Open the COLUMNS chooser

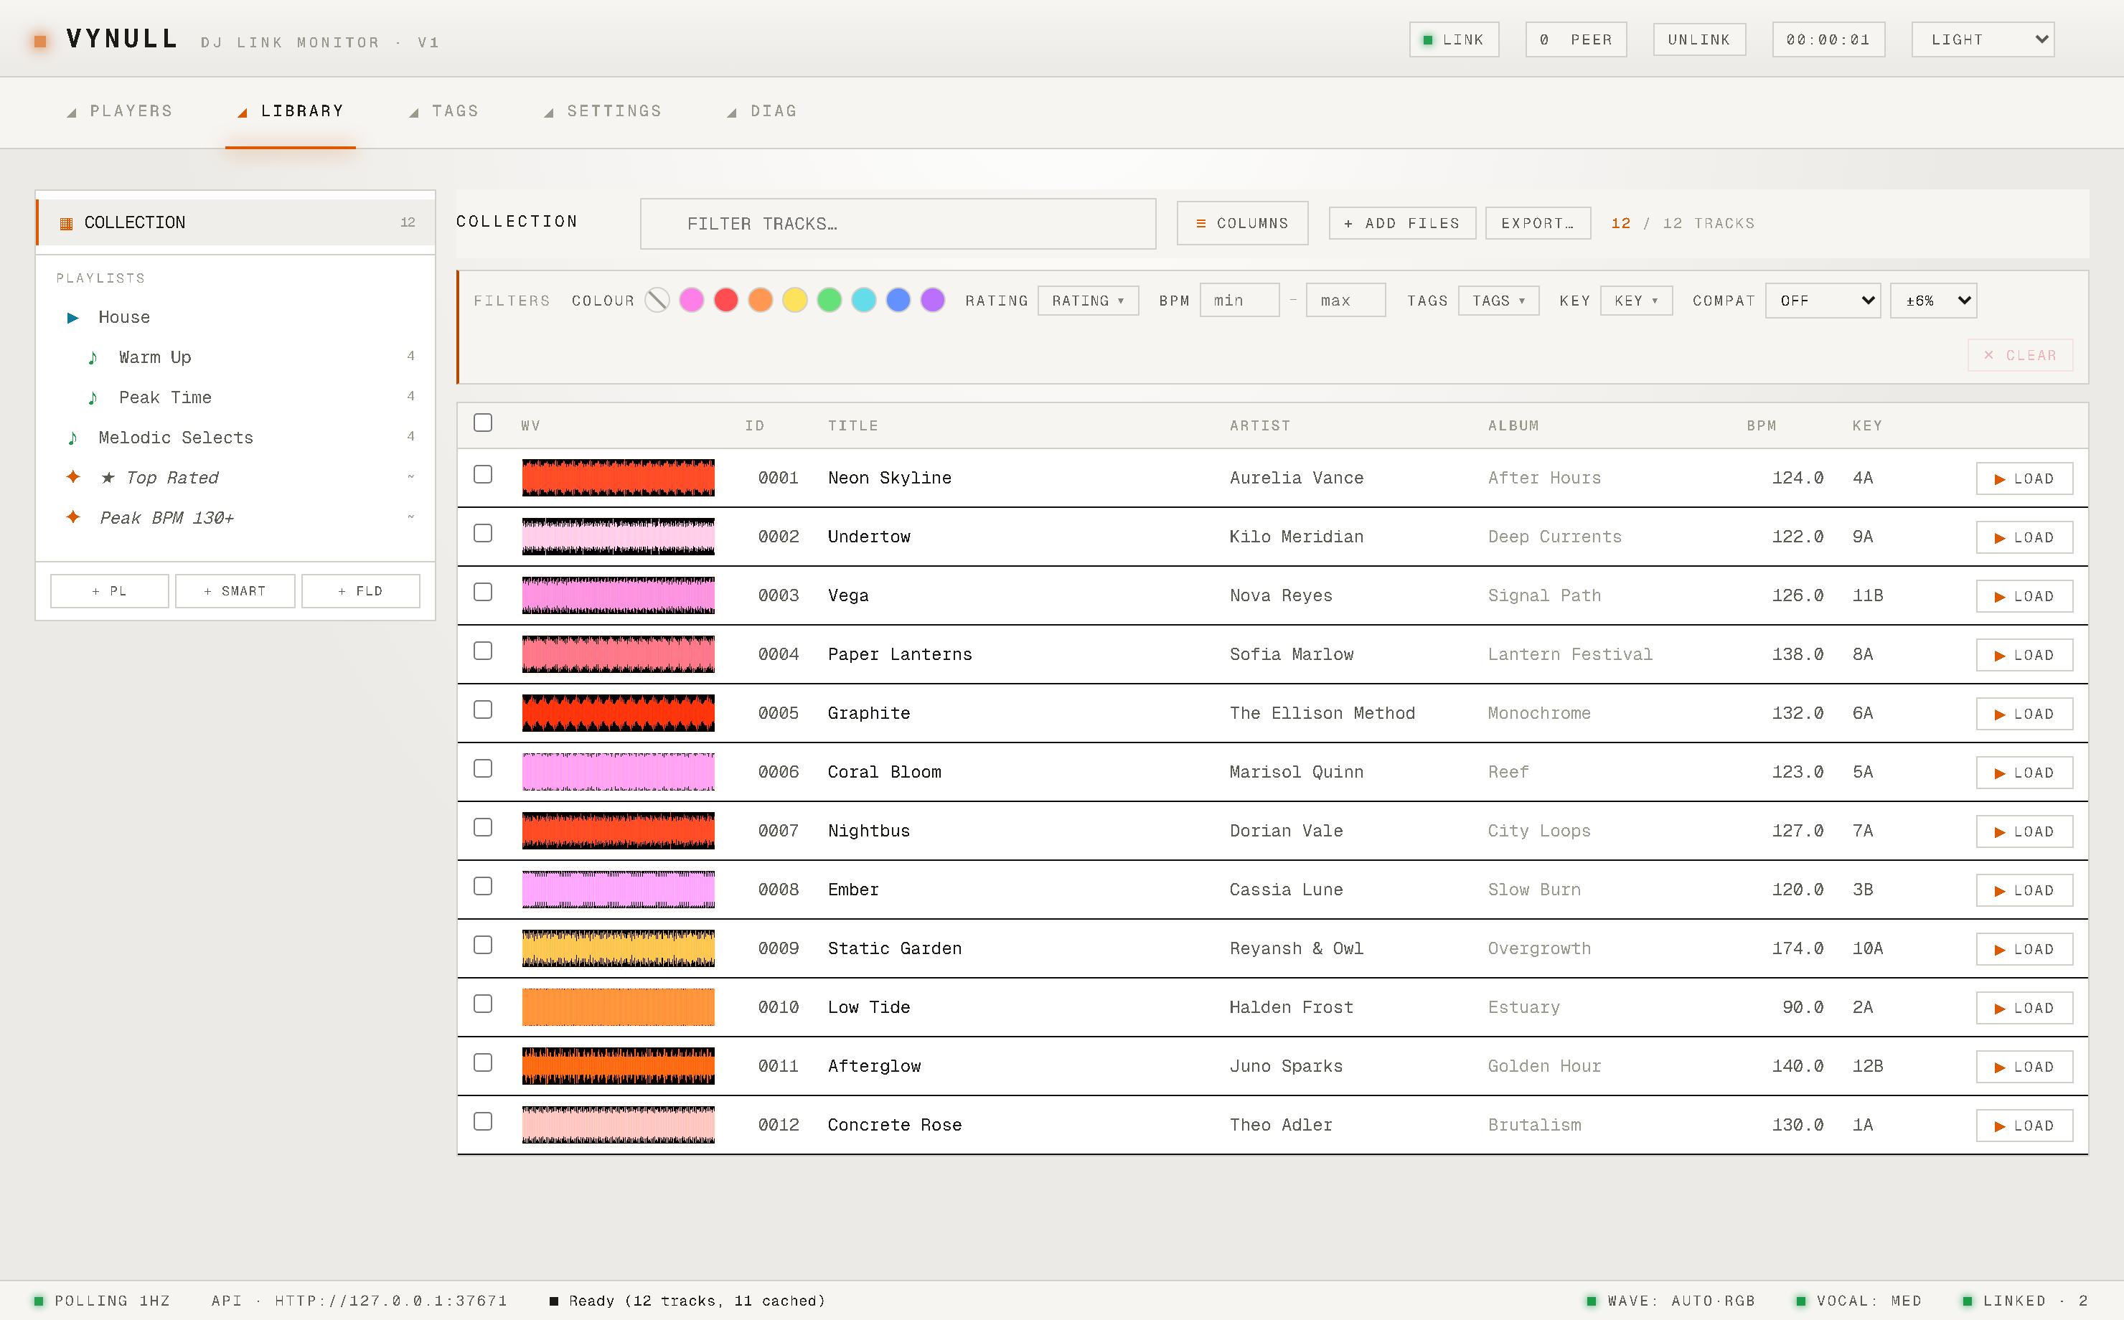[x=1242, y=224]
